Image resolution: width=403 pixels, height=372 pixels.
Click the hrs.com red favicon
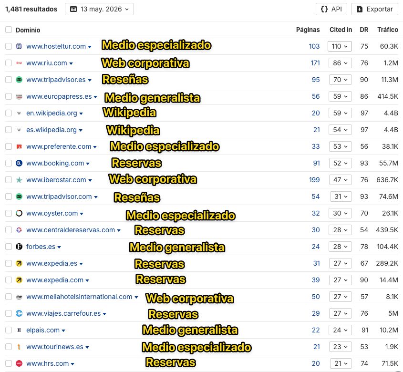19,363
